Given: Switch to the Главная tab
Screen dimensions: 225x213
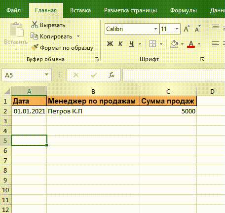Looking at the screenshot, I should coord(46,10).
